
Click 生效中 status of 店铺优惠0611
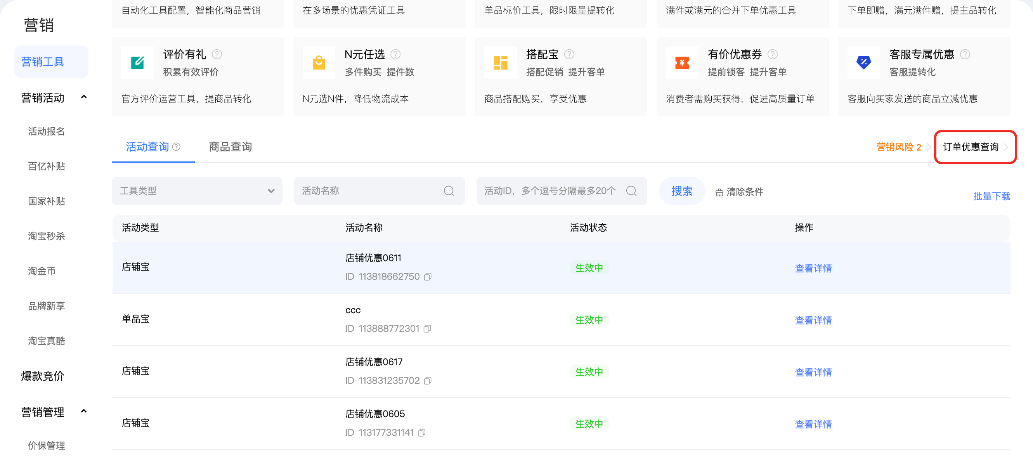[589, 268]
